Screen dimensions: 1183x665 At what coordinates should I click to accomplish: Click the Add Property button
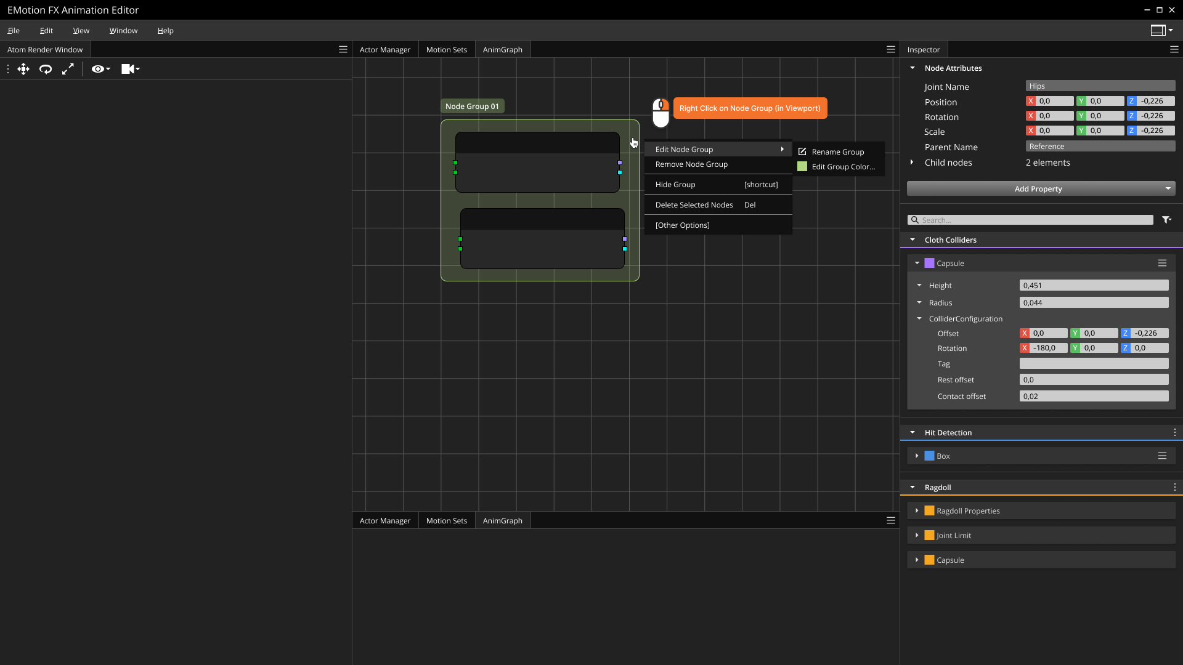pos(1039,189)
